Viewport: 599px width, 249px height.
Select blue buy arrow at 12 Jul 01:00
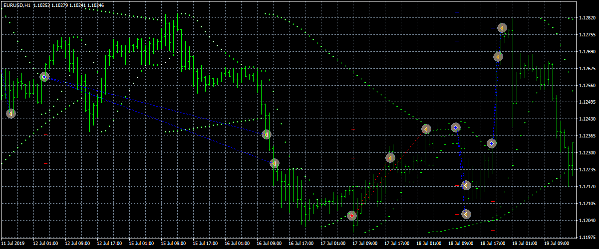point(44,77)
